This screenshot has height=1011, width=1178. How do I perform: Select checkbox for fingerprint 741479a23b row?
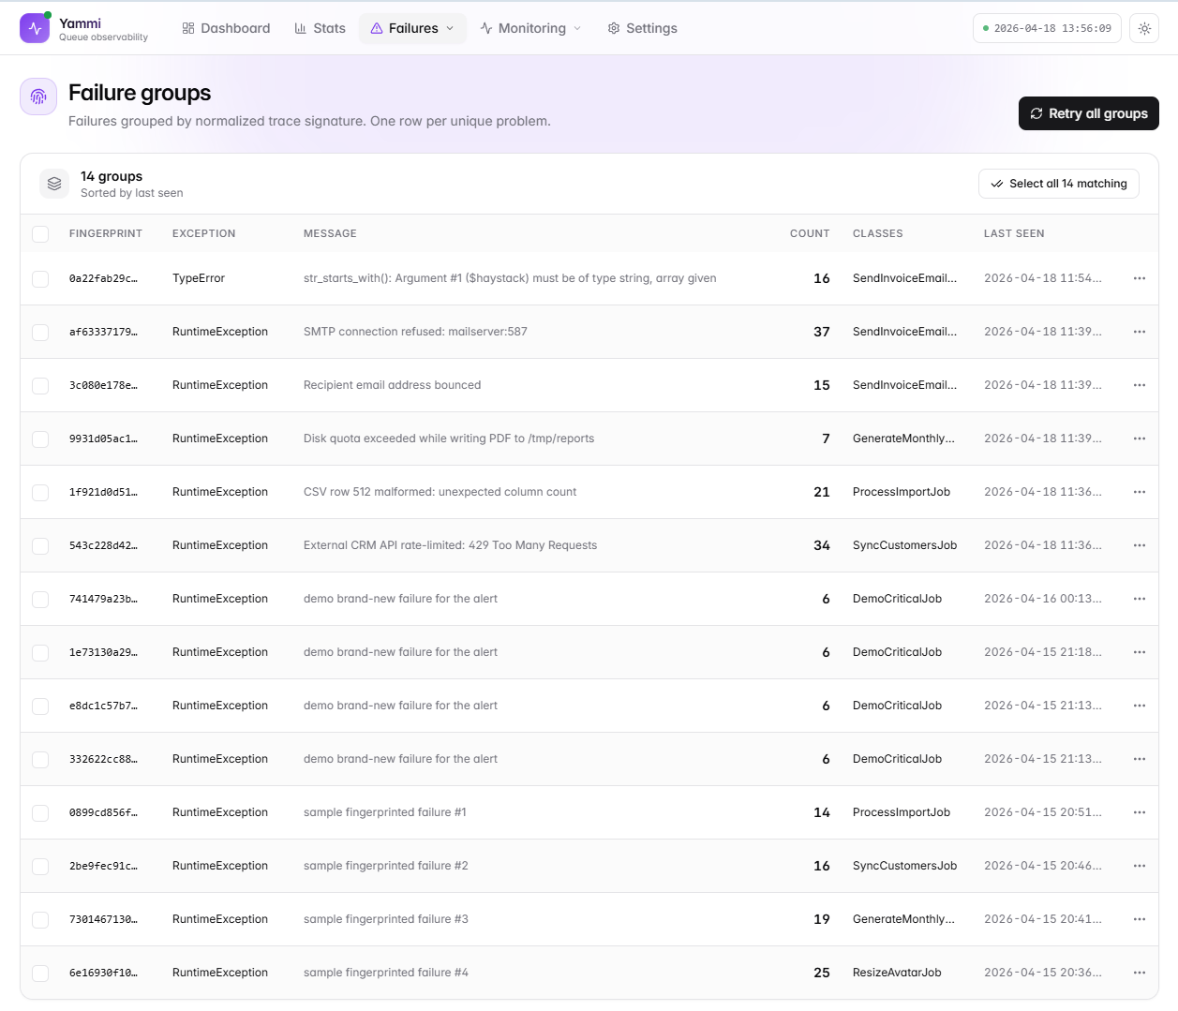[40, 599]
